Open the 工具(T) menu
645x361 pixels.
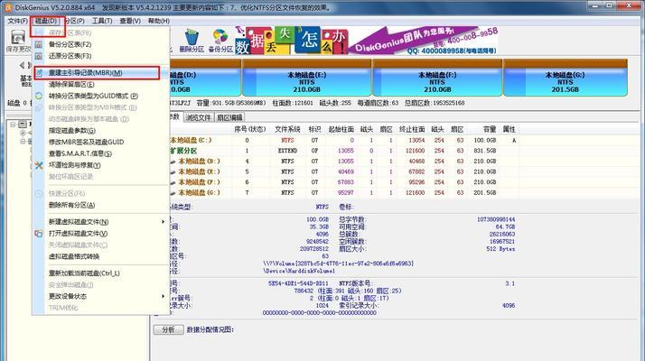coord(101,21)
